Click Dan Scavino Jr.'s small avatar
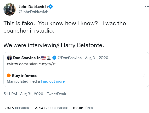The image size is (149, 113). (9, 58)
